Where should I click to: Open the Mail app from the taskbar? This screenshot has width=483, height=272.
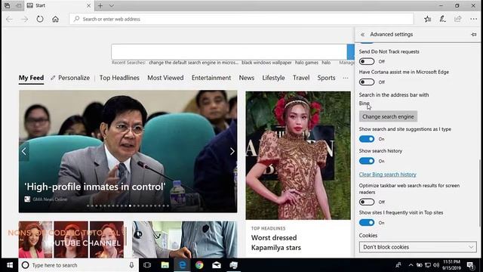[217, 265]
